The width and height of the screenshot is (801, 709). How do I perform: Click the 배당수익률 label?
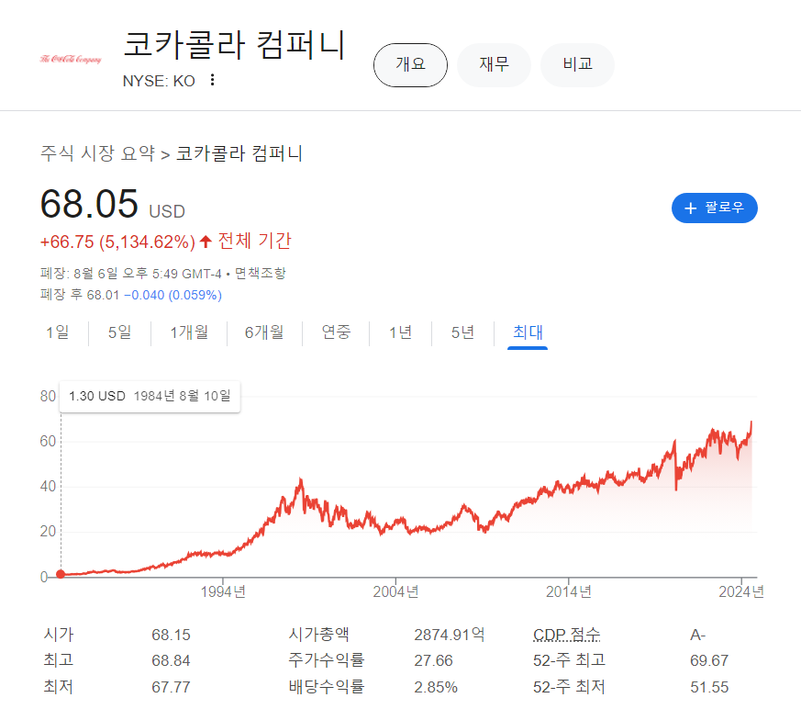click(327, 687)
